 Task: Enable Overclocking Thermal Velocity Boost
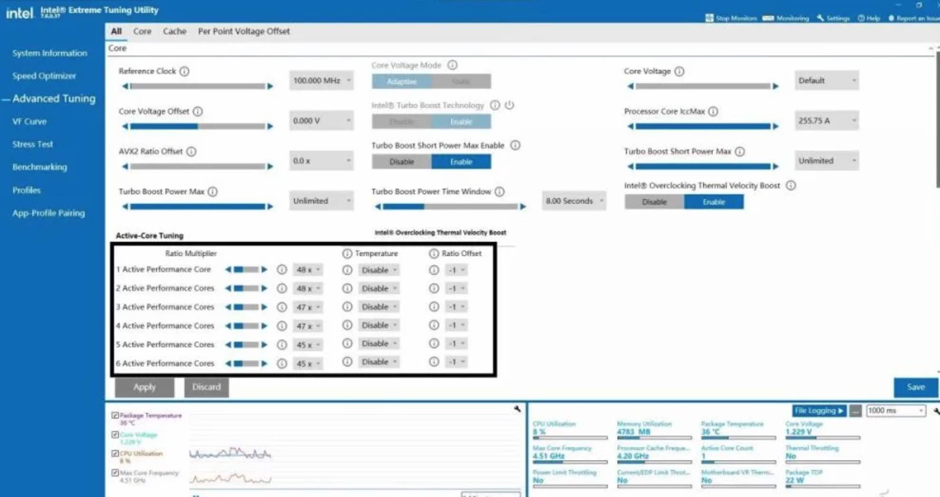coord(714,202)
